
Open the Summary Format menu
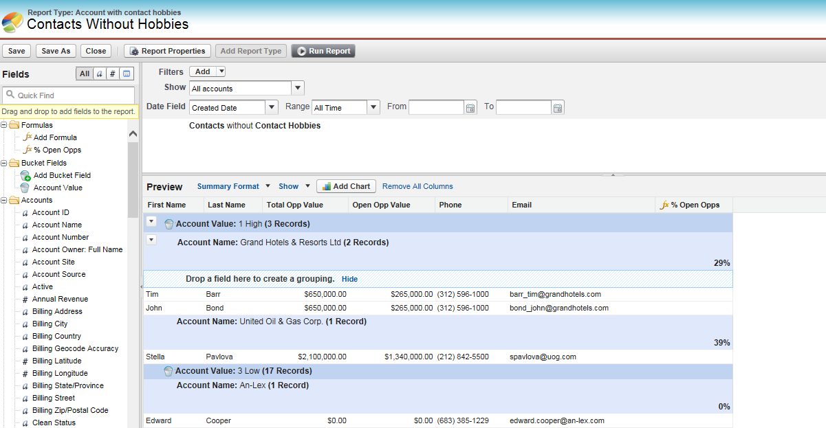click(x=228, y=186)
